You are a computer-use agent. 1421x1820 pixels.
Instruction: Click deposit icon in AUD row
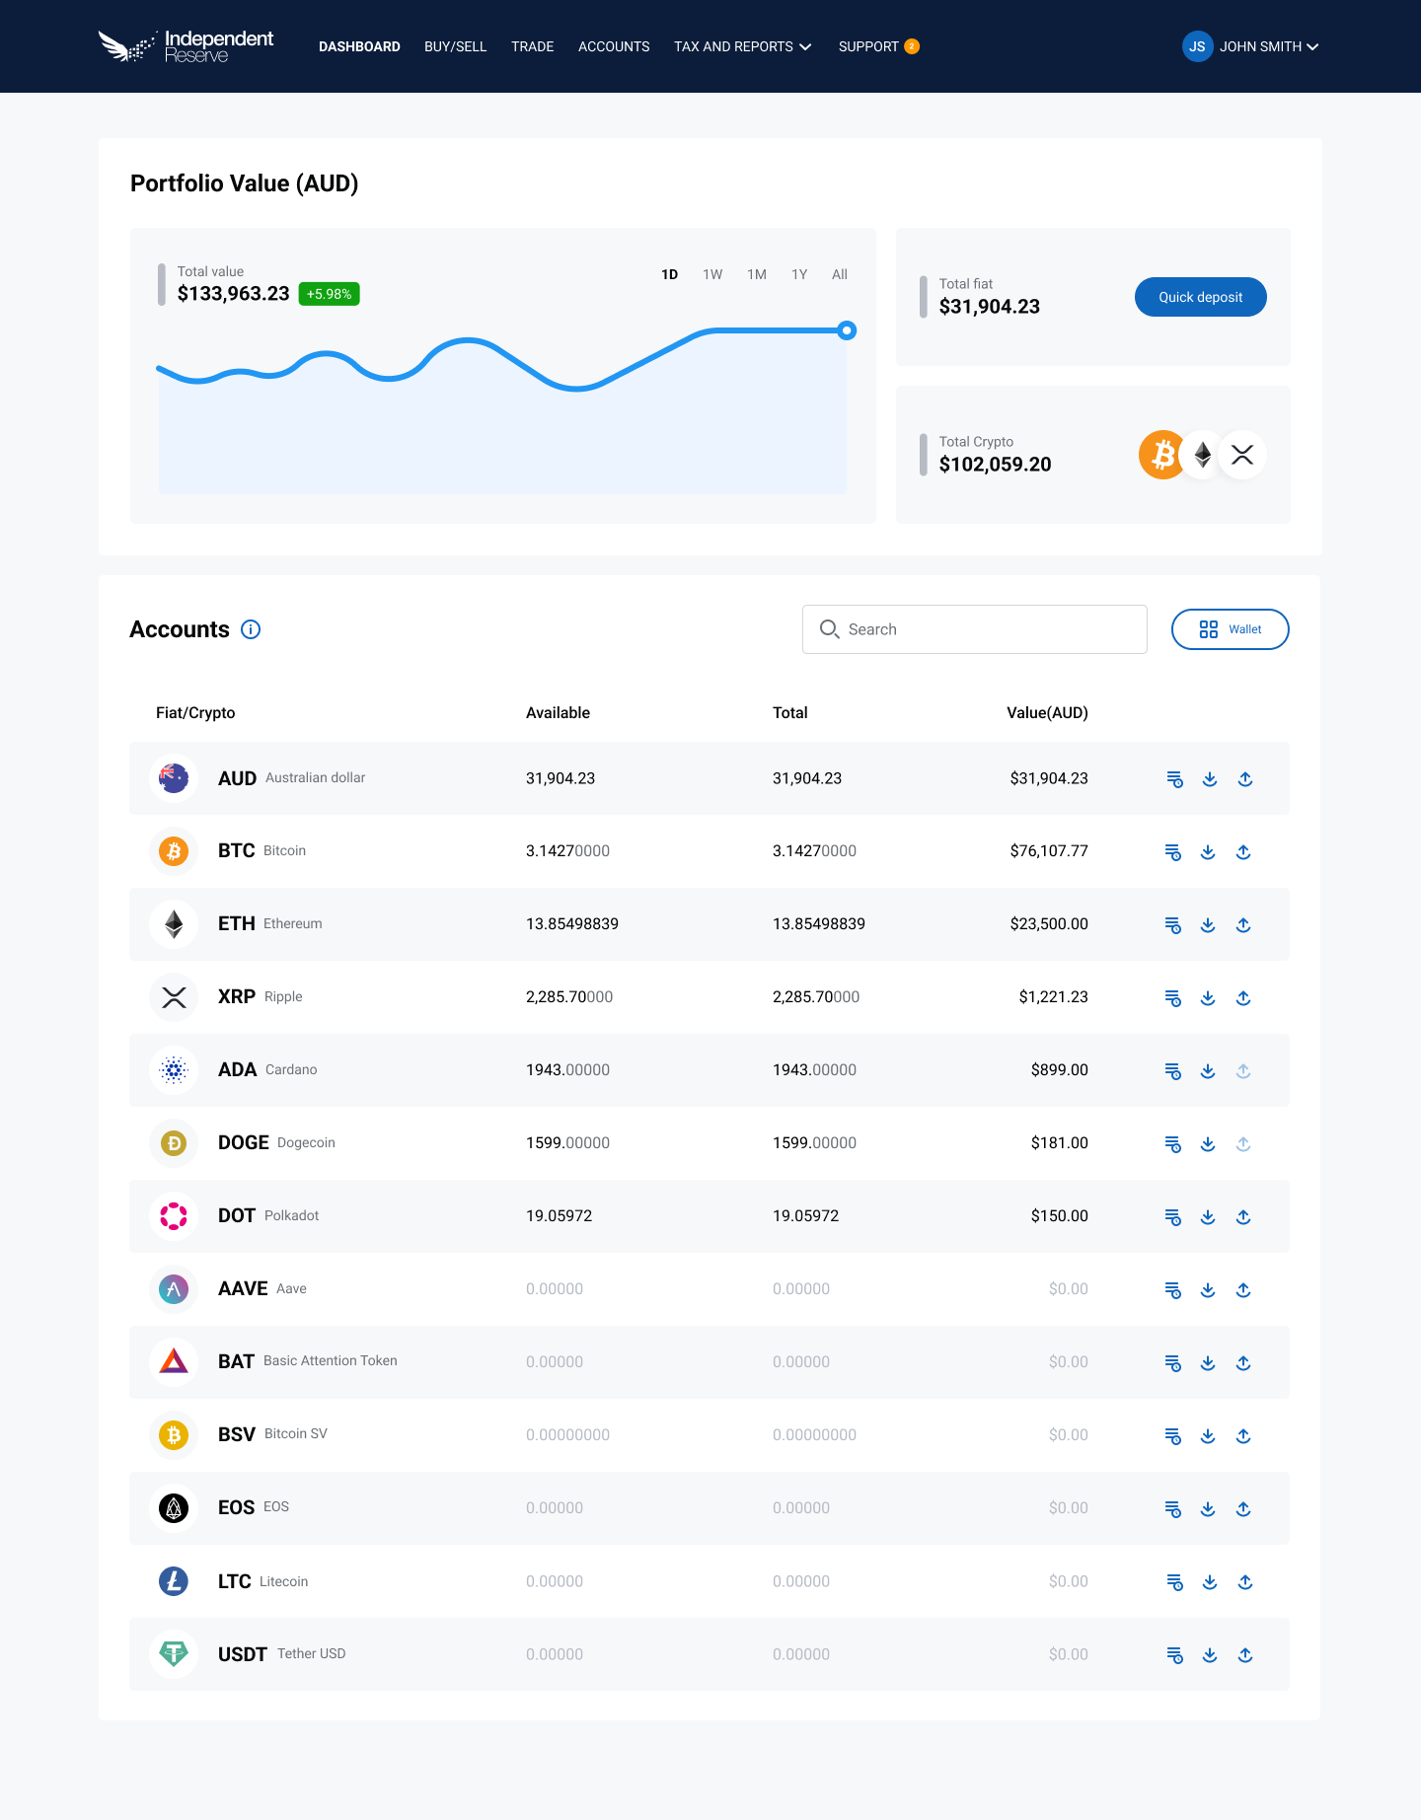coord(1210,779)
